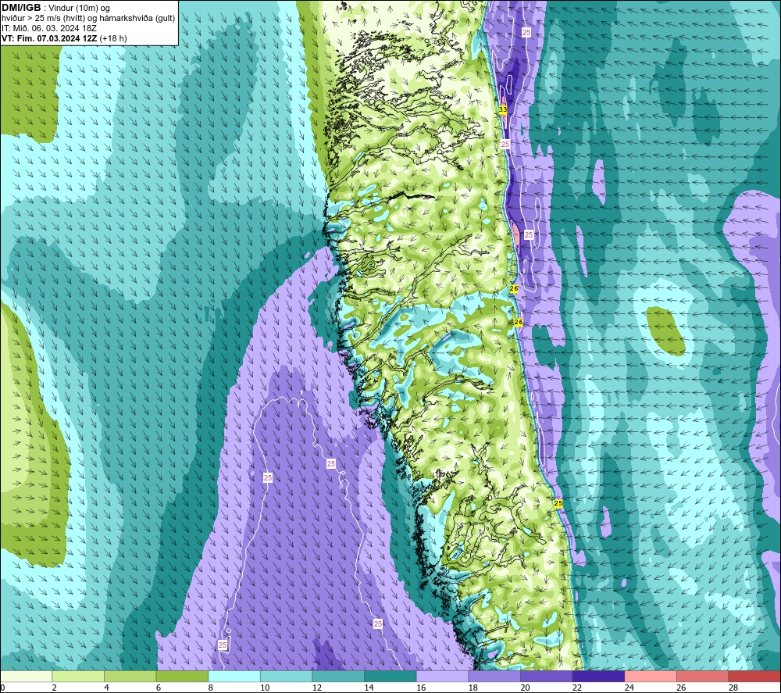Screen dimensions: 781x693
Task: Click the pale 0–2 m/s legend swatch
Action: click(26, 676)
